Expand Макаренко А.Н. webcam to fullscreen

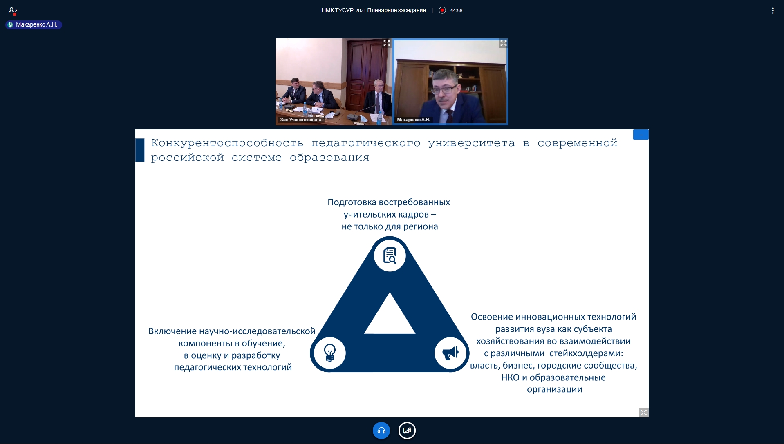(503, 43)
